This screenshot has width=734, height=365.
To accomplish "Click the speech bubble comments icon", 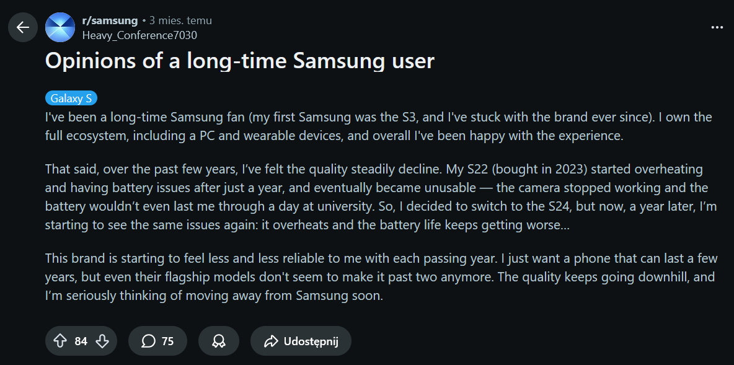I will [148, 341].
